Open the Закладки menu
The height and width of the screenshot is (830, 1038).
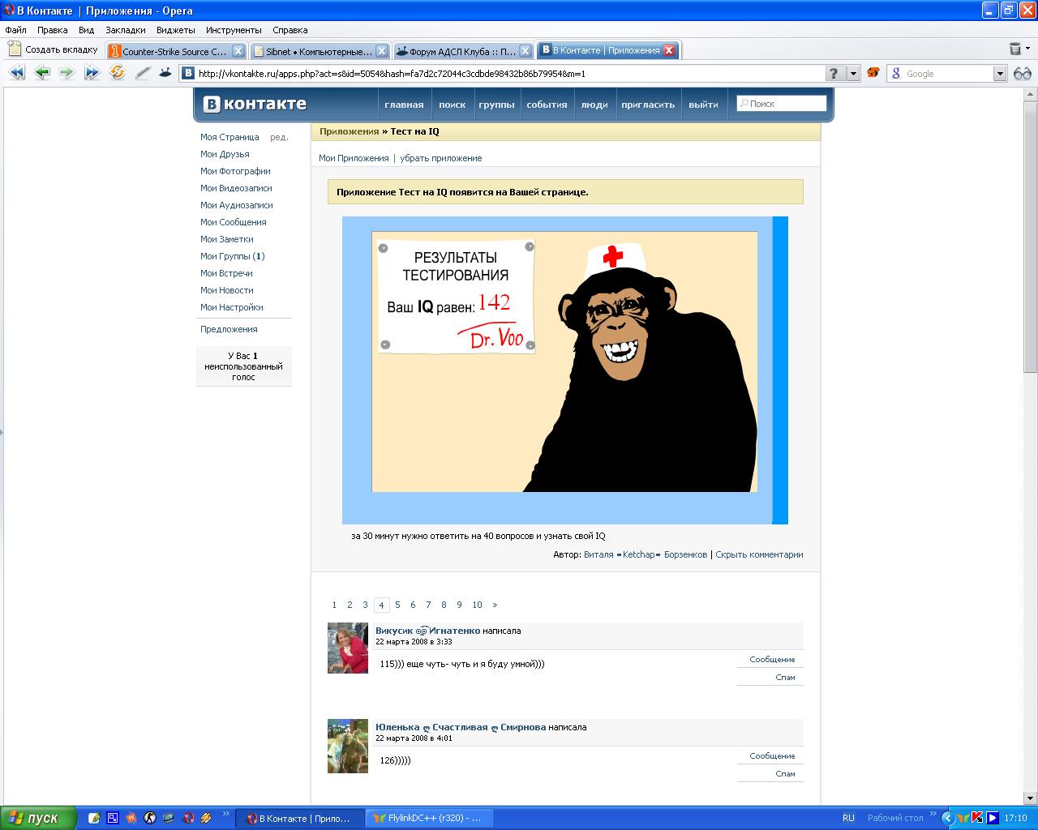(x=126, y=30)
